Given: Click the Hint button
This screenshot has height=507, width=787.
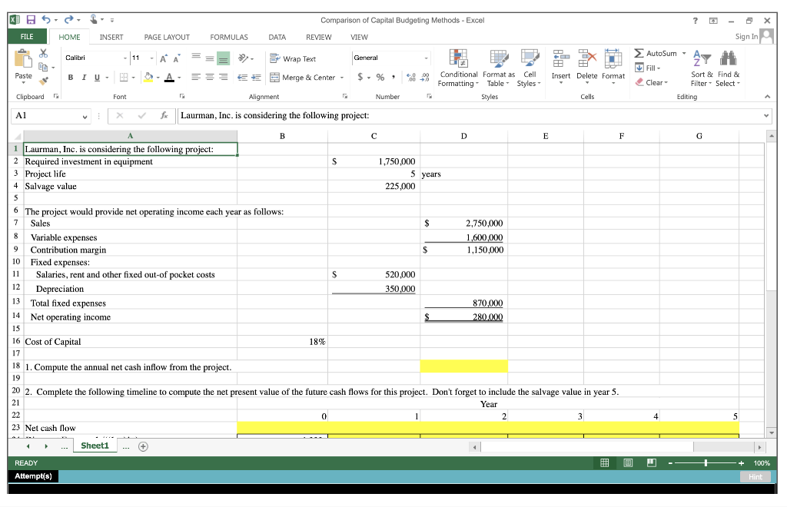Looking at the screenshot, I should (754, 476).
